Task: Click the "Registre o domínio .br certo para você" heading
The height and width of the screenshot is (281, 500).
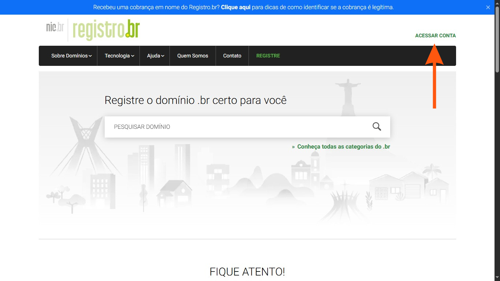Action: click(x=195, y=100)
